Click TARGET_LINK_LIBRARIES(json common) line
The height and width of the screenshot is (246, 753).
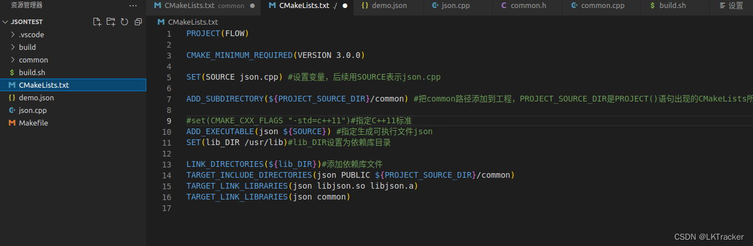268,197
